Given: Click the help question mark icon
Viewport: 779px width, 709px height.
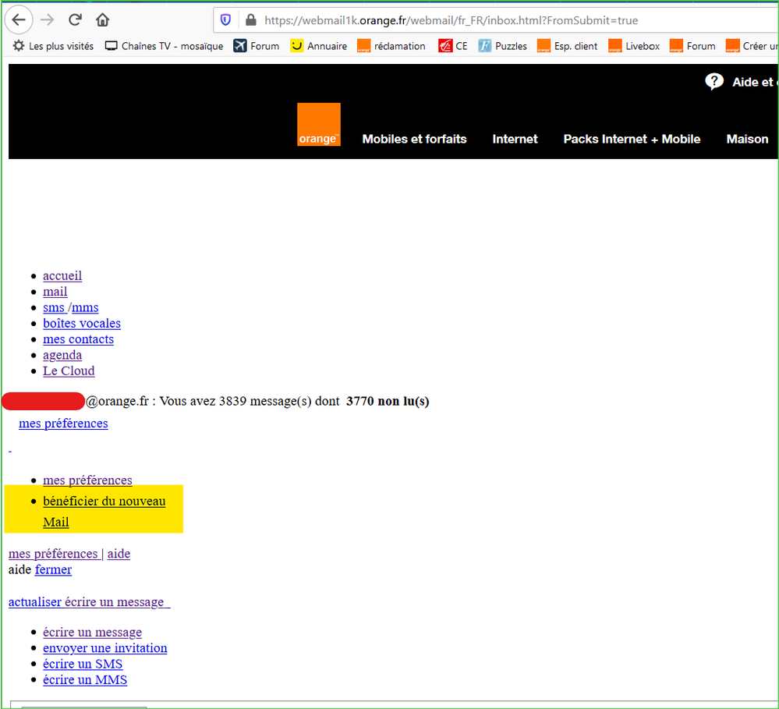Looking at the screenshot, I should pos(714,81).
